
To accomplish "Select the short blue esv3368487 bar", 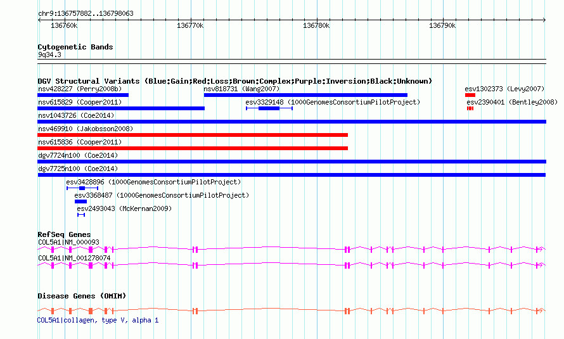I will 81,201.
